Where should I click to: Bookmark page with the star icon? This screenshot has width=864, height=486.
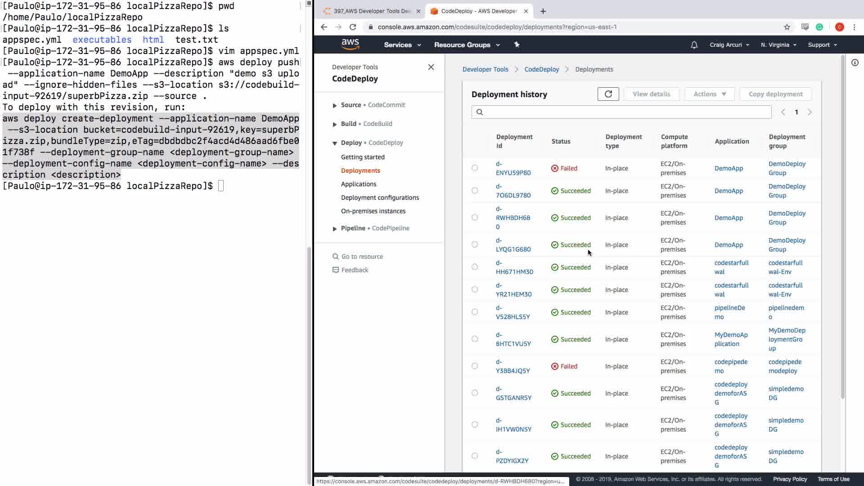point(787,27)
